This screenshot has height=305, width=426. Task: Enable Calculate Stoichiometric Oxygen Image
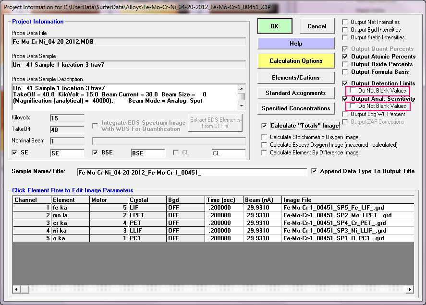point(264,137)
